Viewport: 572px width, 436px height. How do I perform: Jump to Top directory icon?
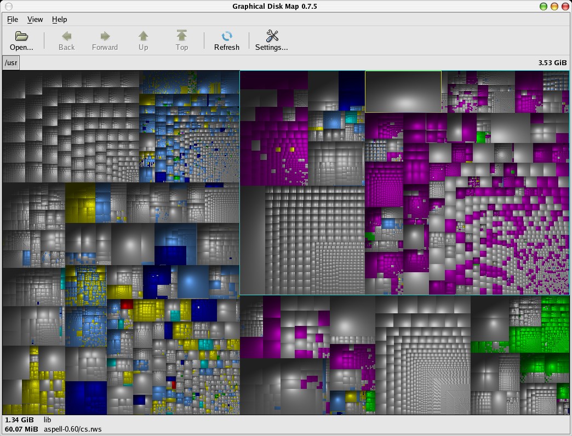[x=181, y=37]
